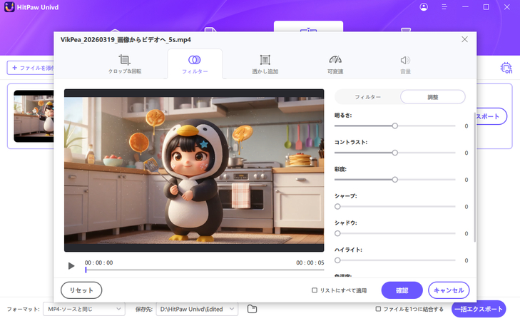Click the キャンセル button
The height and width of the screenshot is (321, 520).
pyautogui.click(x=449, y=290)
